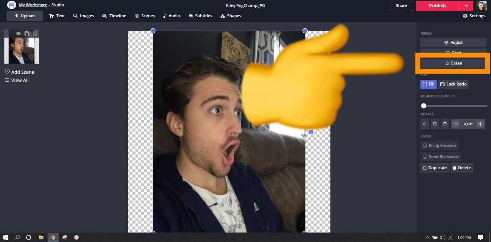This screenshot has width=491, height=242.
Task: Click the Share button
Action: coord(401,6)
